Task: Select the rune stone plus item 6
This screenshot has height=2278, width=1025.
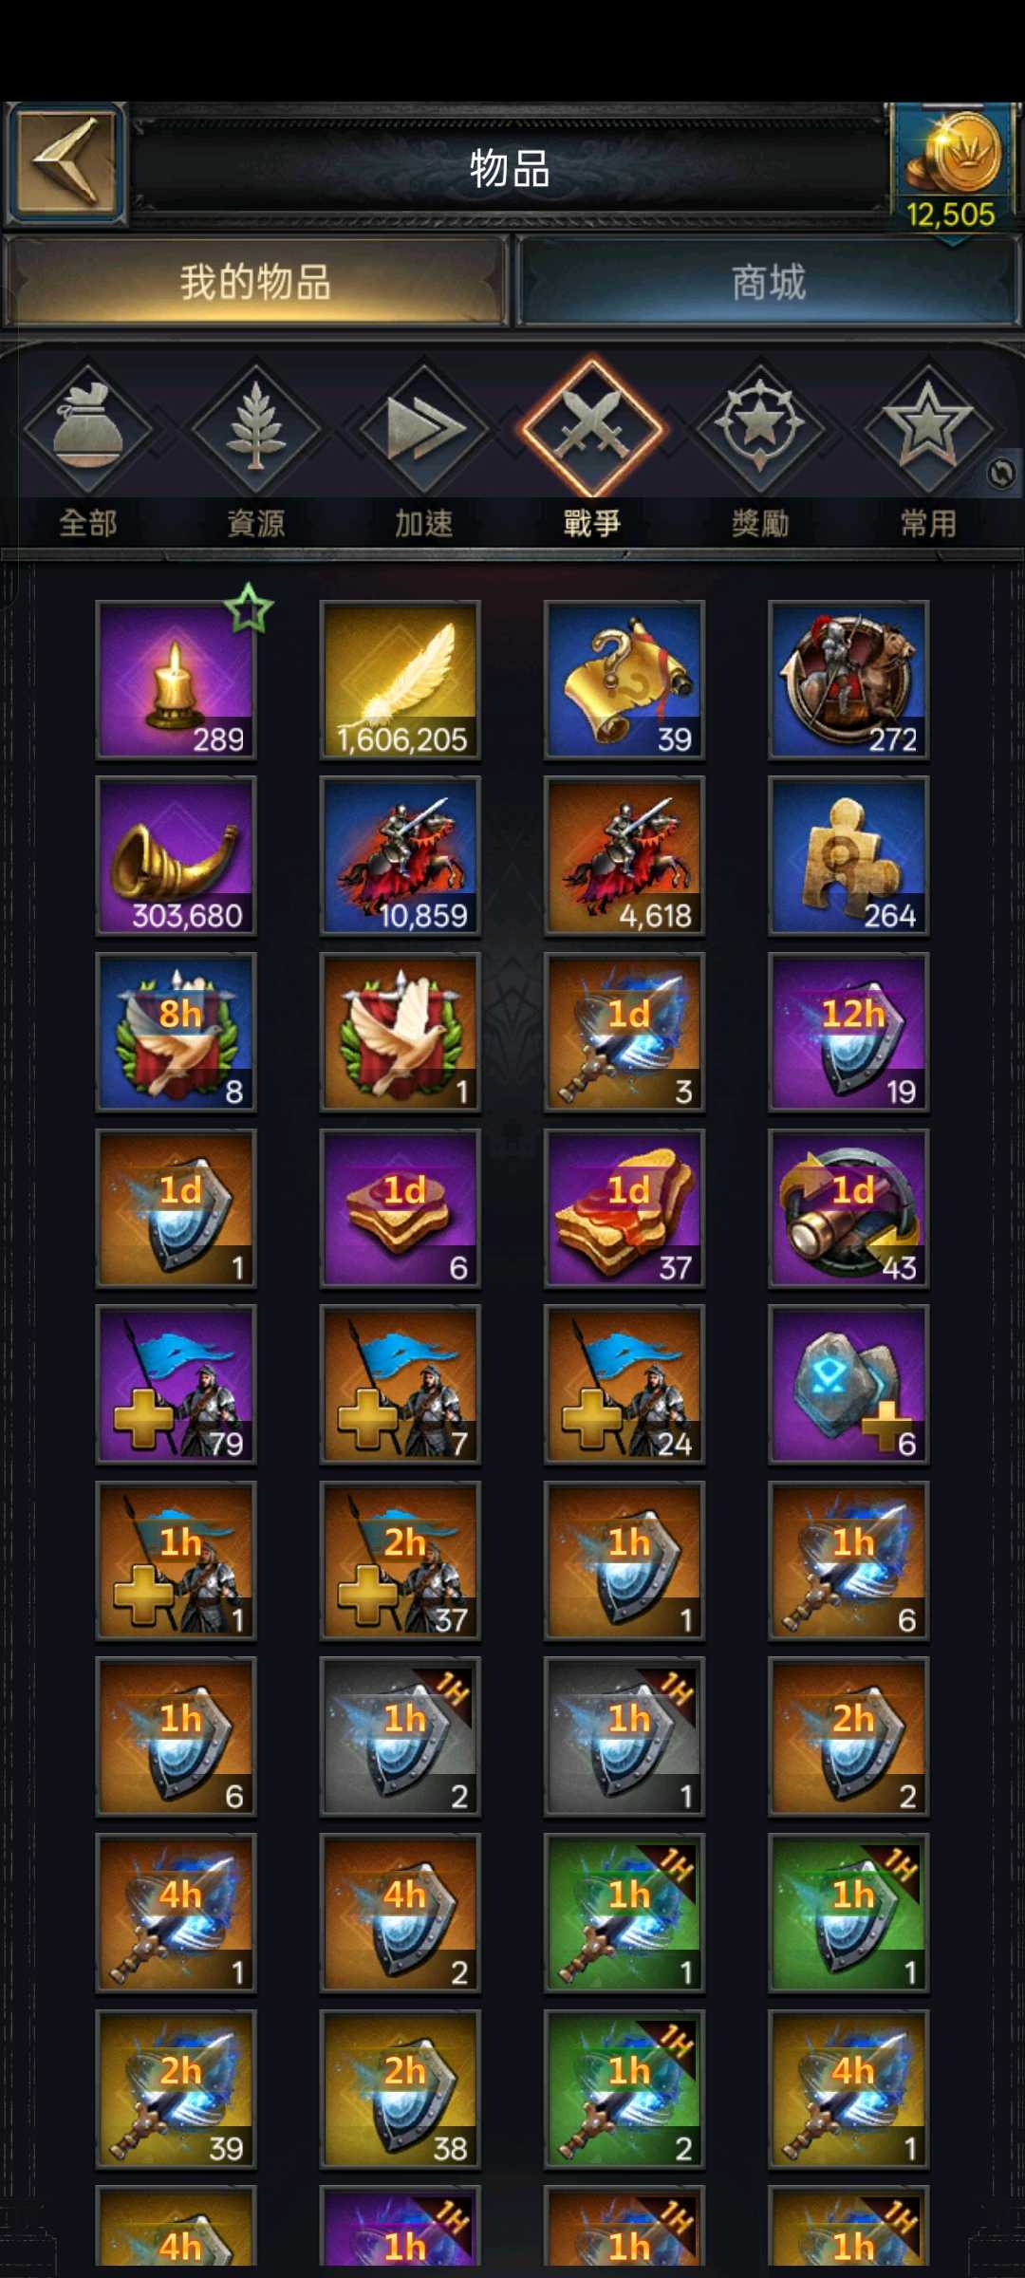Action: 848,1385
